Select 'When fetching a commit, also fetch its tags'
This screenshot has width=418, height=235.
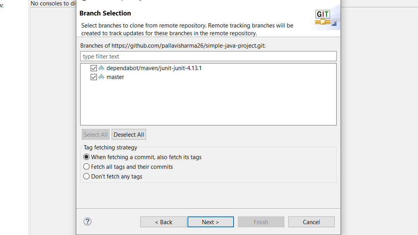(87, 157)
